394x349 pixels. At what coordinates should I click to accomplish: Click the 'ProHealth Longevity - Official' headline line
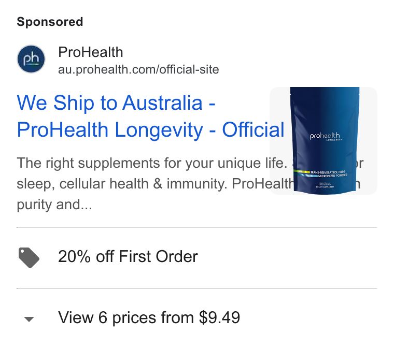click(x=150, y=130)
